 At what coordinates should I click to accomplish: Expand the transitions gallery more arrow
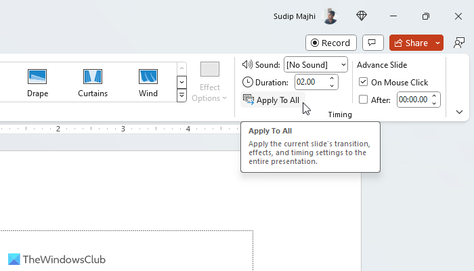pos(181,96)
